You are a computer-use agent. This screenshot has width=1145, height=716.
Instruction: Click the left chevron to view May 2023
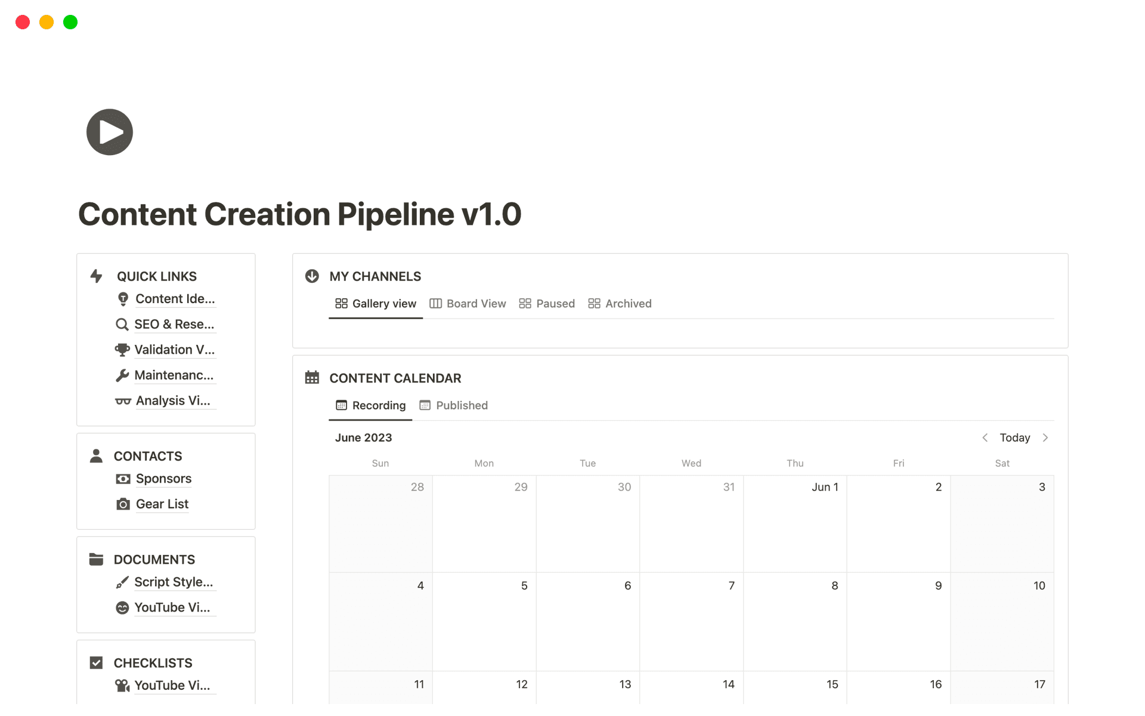click(985, 437)
